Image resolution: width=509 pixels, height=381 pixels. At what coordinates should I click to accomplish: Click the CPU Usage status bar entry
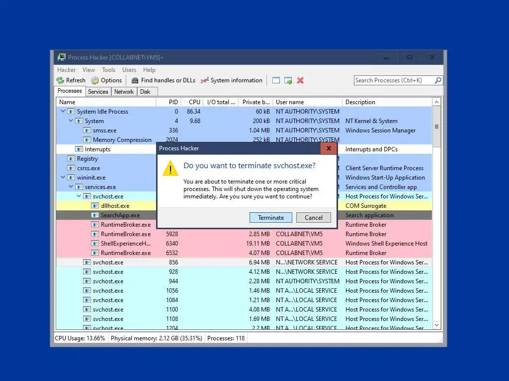(80, 338)
